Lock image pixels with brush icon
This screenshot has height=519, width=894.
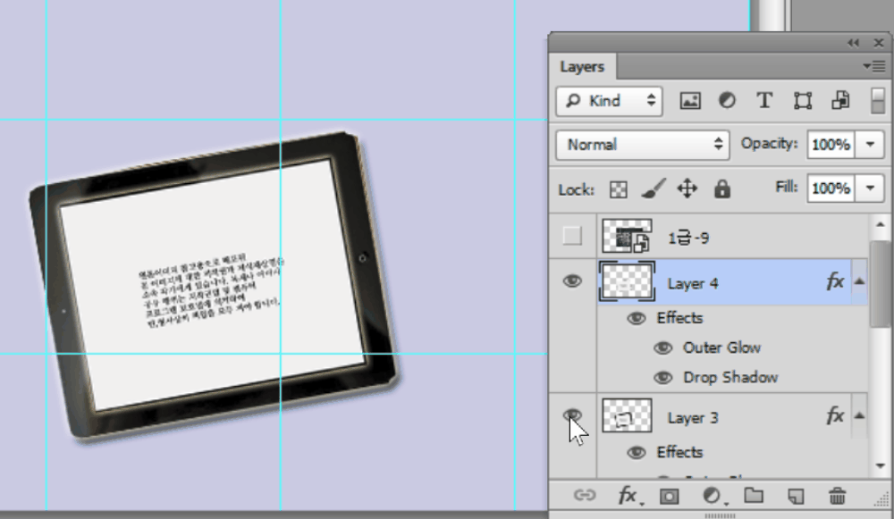pos(654,188)
